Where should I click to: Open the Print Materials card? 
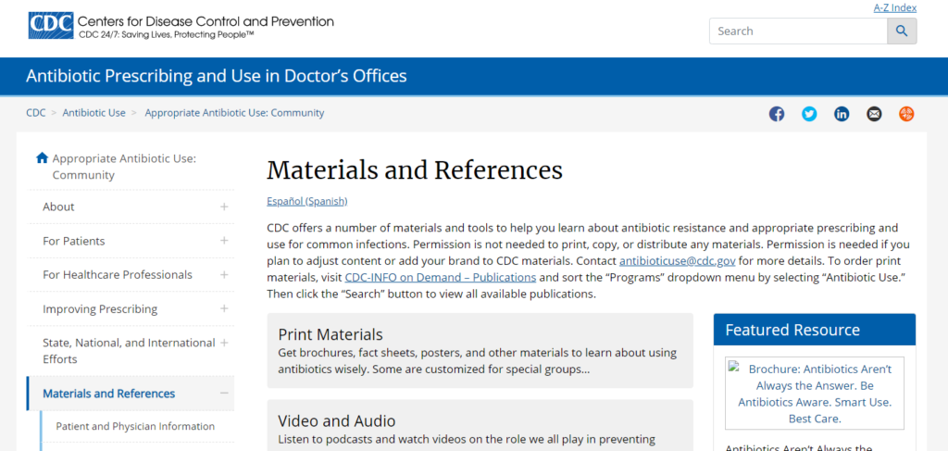pos(480,351)
